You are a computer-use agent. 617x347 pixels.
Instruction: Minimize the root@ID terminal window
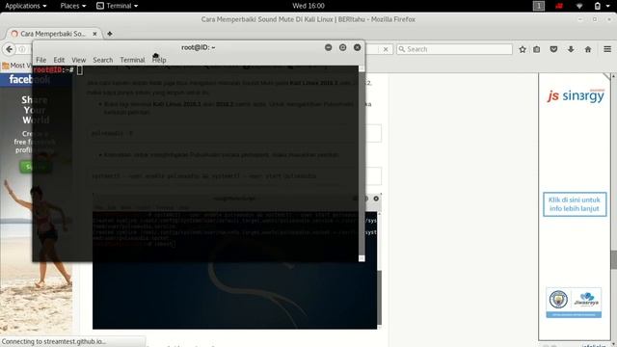pos(328,47)
